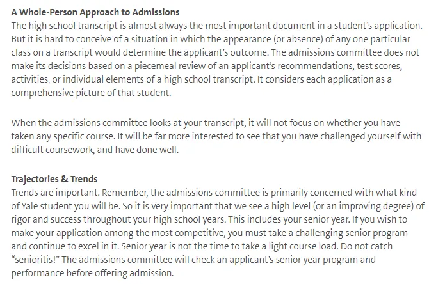Click the word 'senioritis!' in the last paragraph
429x284 pixels.
point(36,260)
